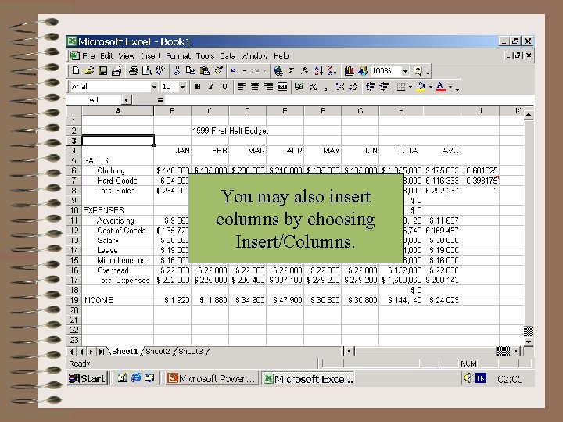Image resolution: width=563 pixels, height=422 pixels.
Task: Expand the Font Color palette arrow
Action: [450, 87]
